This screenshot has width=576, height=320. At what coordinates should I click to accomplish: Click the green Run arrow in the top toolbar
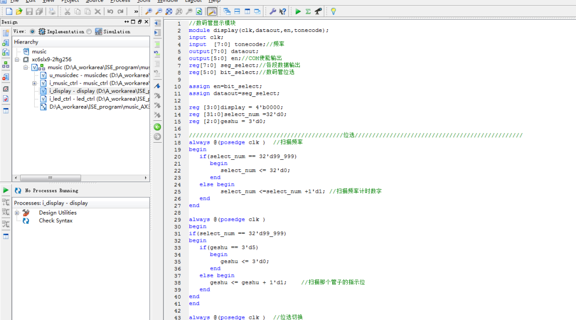click(298, 11)
